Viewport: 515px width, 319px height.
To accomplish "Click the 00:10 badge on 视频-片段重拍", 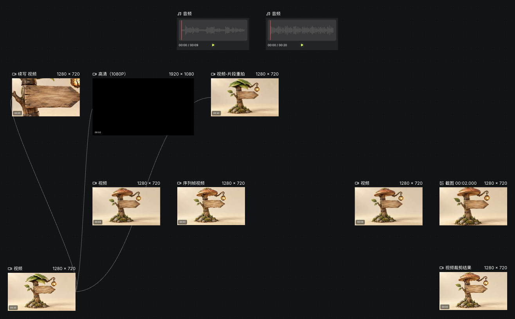I will tap(216, 113).
